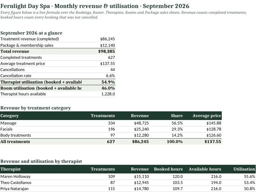Select the $137.55 average price at a glance
256x192 pixels.
[108, 63]
